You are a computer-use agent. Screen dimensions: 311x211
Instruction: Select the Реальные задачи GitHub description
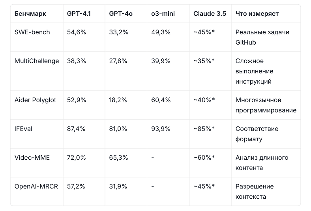coord(262,37)
